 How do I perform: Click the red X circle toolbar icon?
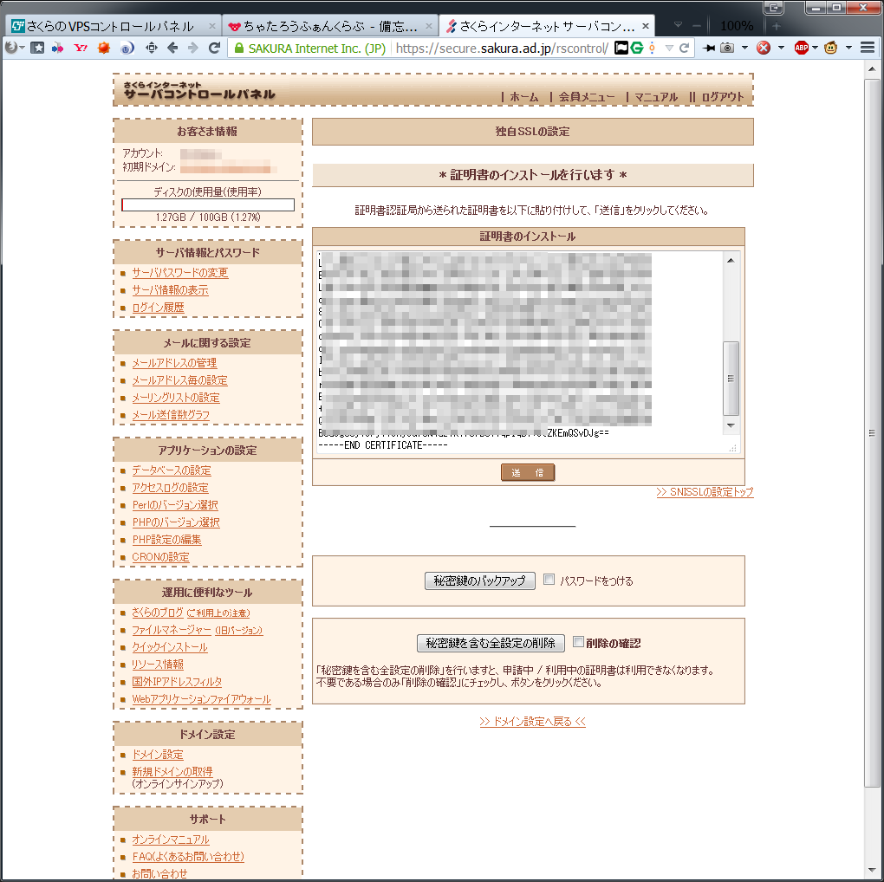(x=764, y=48)
